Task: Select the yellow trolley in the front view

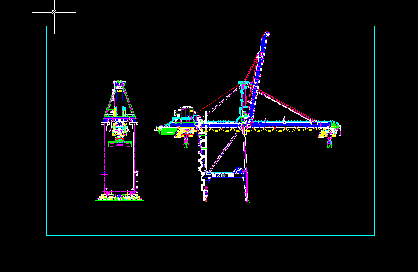Action: tap(118, 131)
